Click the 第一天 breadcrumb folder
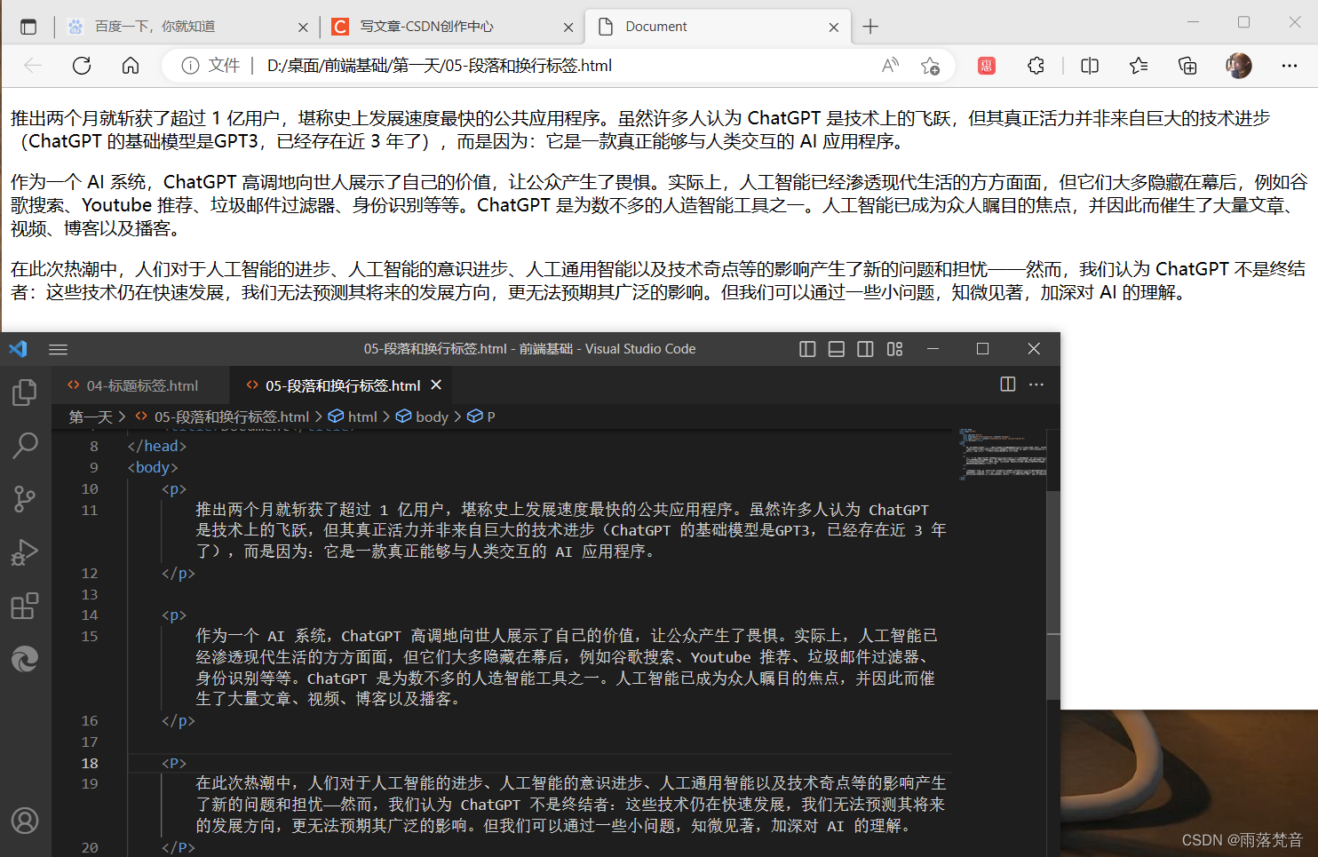This screenshot has height=857, width=1318. point(91,417)
